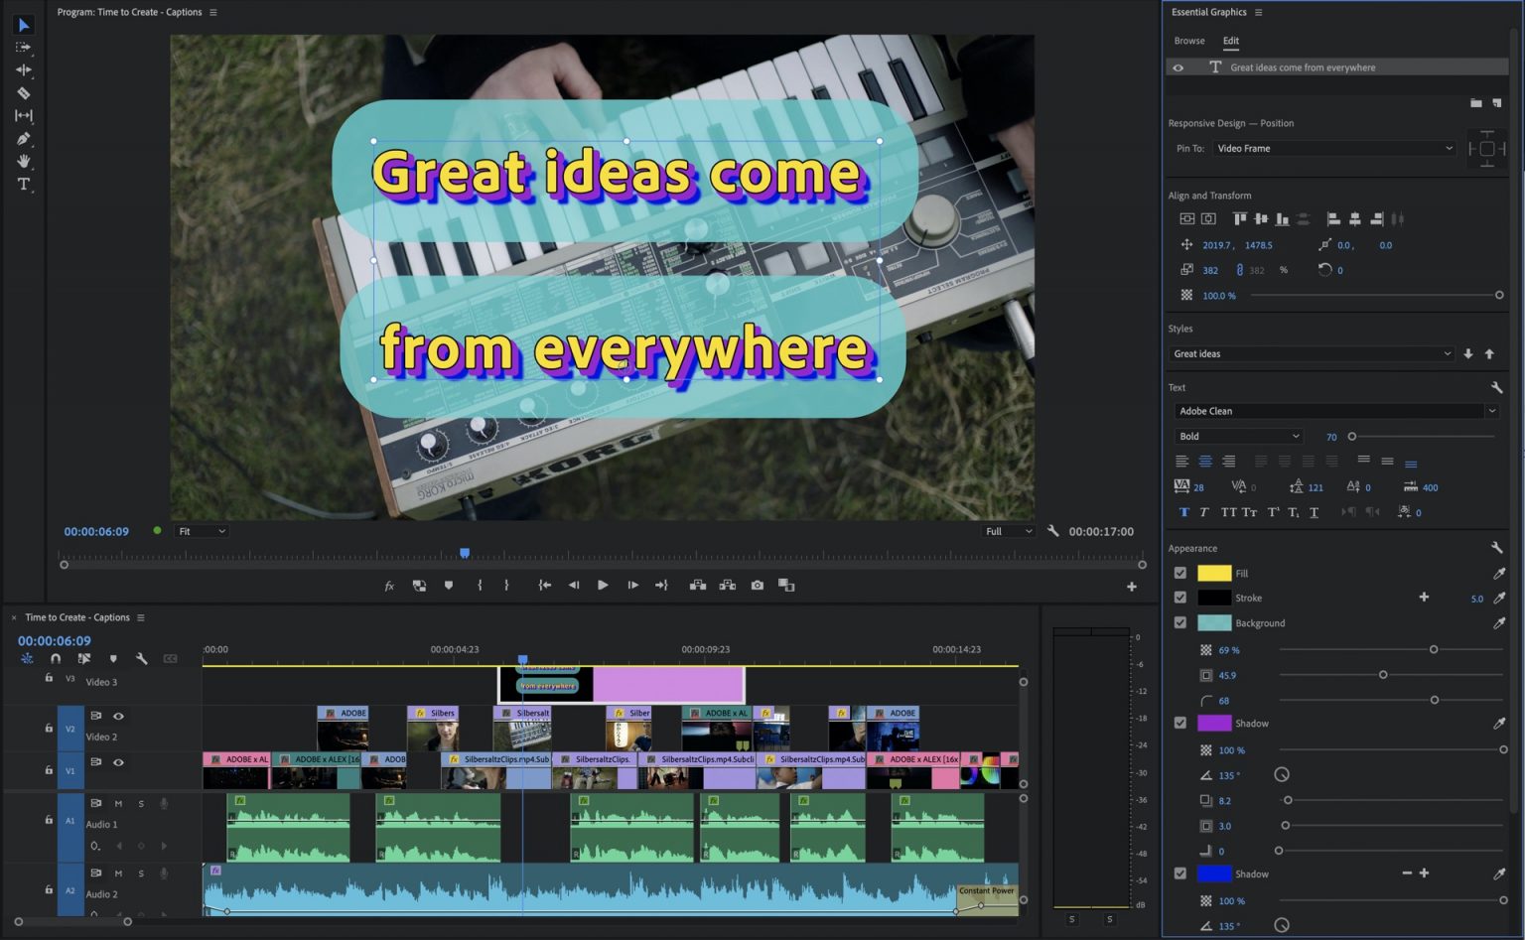This screenshot has width=1525, height=940.
Task: Click the plus to add a new Stroke
Action: pos(1424,598)
